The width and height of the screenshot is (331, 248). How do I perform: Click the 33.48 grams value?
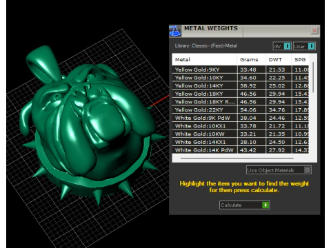click(248, 70)
